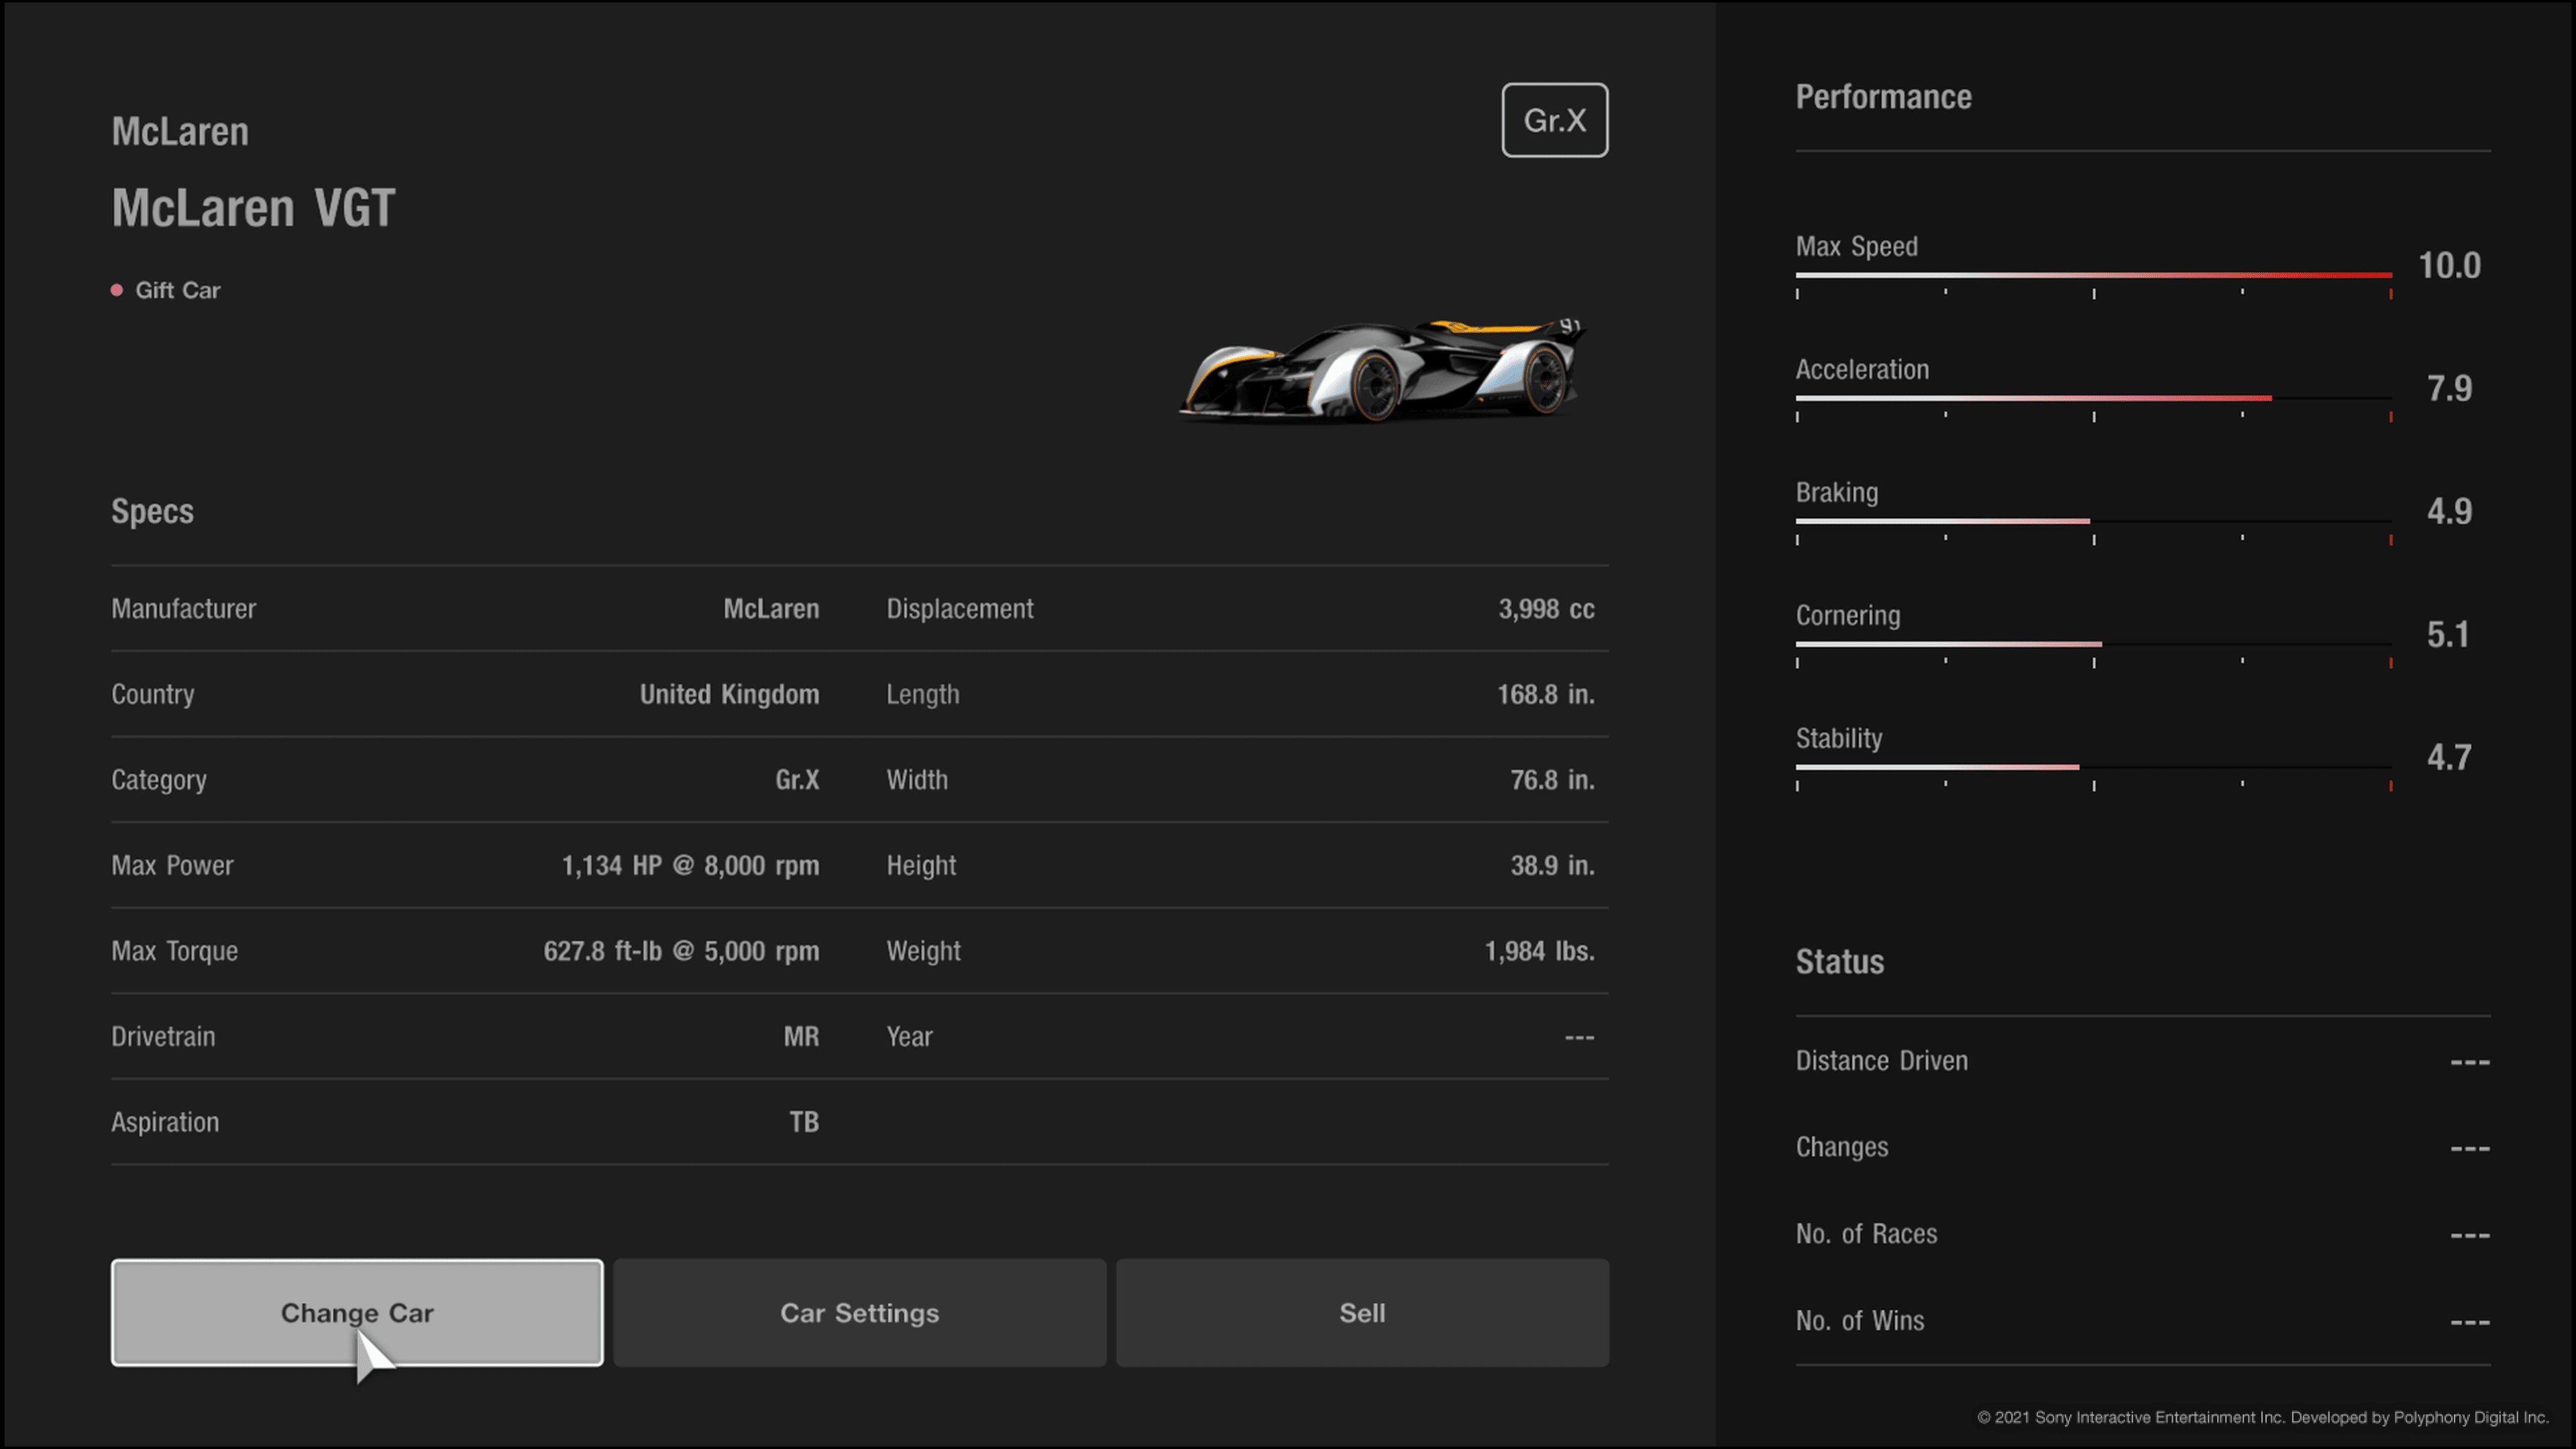Click the Gift Car label
This screenshot has width=2576, height=1449.
[178, 290]
